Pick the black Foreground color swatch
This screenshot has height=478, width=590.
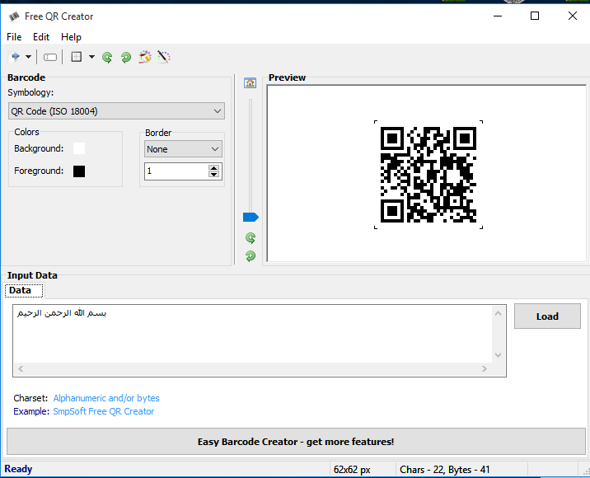(x=79, y=171)
